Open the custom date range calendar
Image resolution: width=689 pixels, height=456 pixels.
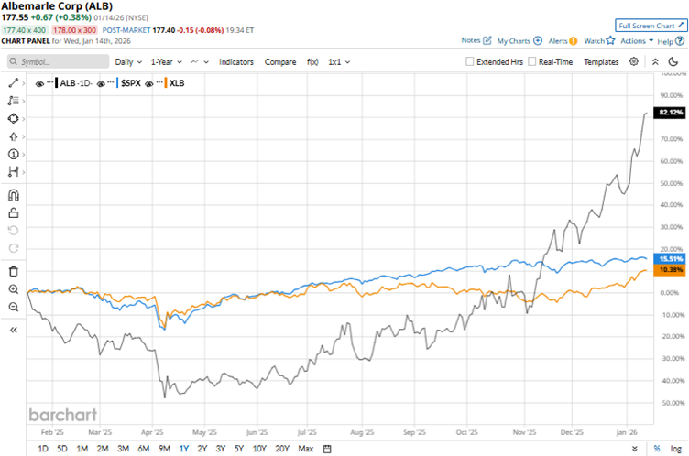click(x=327, y=449)
